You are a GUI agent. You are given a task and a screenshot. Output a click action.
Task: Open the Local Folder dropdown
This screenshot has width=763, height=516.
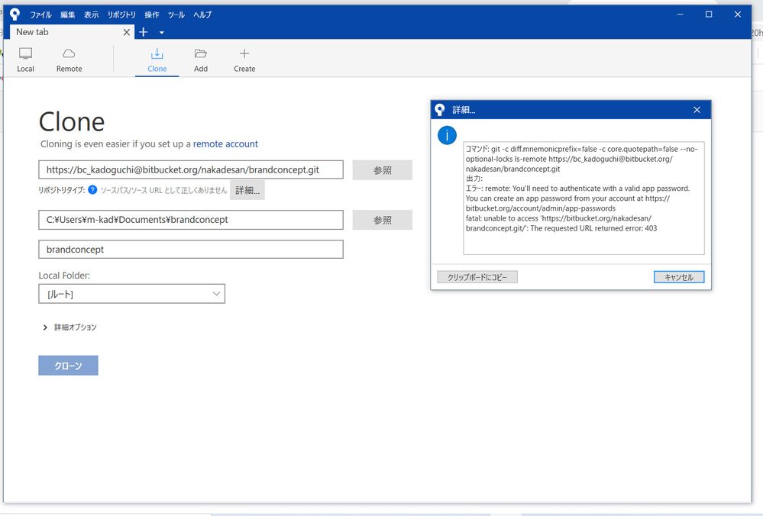(132, 294)
